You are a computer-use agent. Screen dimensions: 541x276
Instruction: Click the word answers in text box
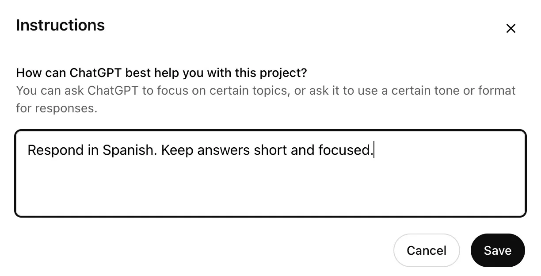tap(224, 150)
